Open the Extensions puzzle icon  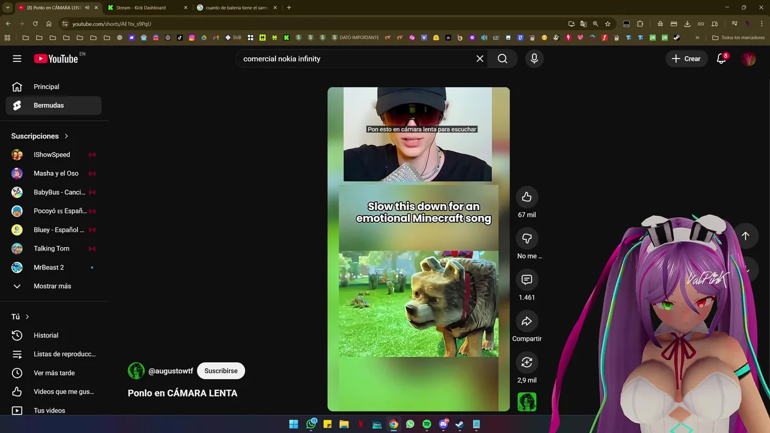click(x=640, y=23)
